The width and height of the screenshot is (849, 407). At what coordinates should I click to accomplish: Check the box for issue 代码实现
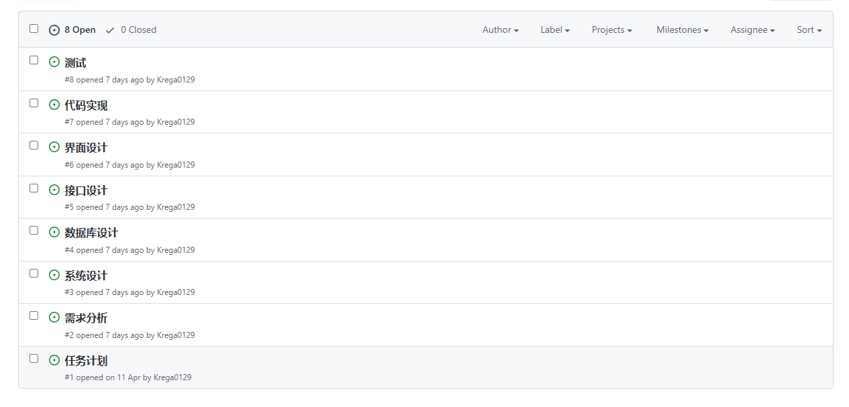tap(34, 103)
